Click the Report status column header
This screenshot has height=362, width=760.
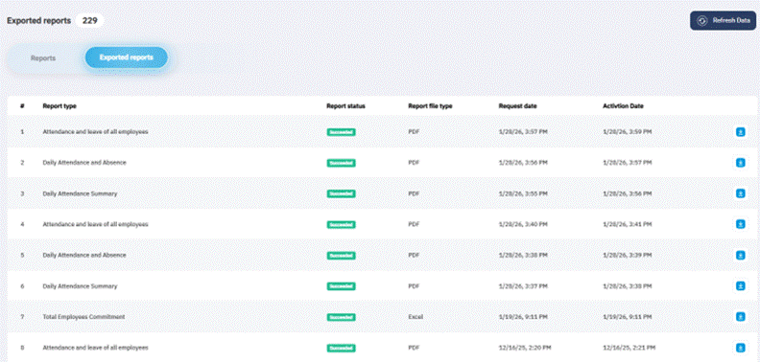point(345,106)
